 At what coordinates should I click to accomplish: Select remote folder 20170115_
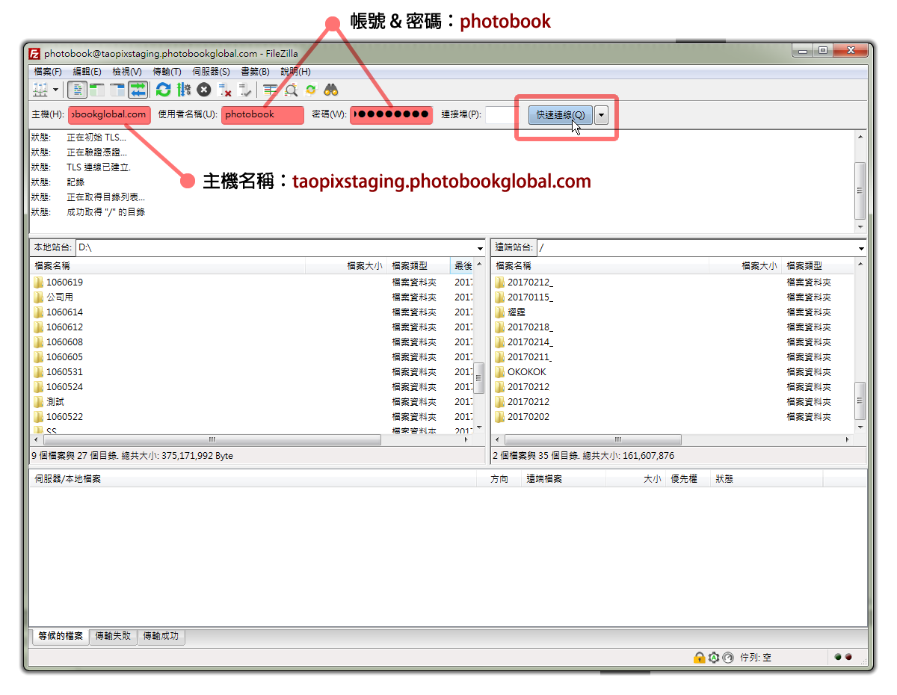pyautogui.click(x=530, y=297)
